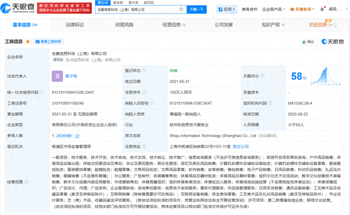Click help icon beside 统一社会信用代码
Screen dimensions: 350x215
point(42,92)
